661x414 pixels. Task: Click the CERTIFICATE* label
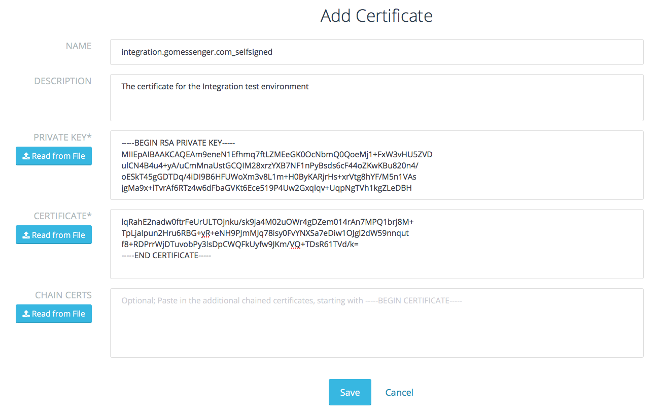pos(63,216)
